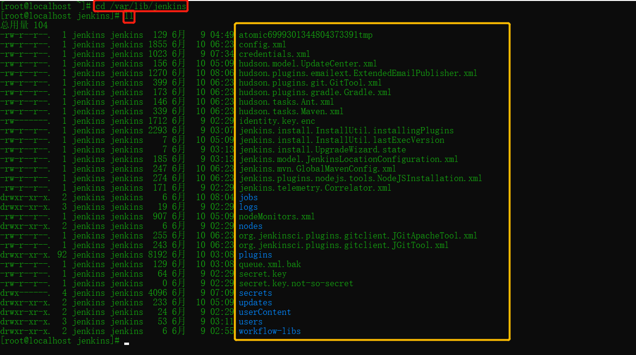This screenshot has height=355, width=636.
Task: Select jenkins.install.InstallUtil.installingPlugins entry
Action: click(346, 130)
